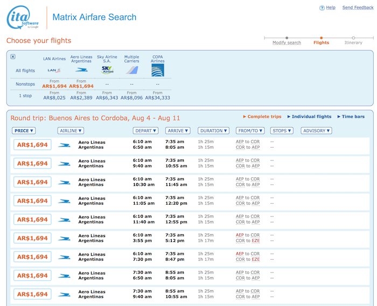Select the COPA Airlines logo
The height and width of the screenshot is (306, 377).
tap(158, 71)
